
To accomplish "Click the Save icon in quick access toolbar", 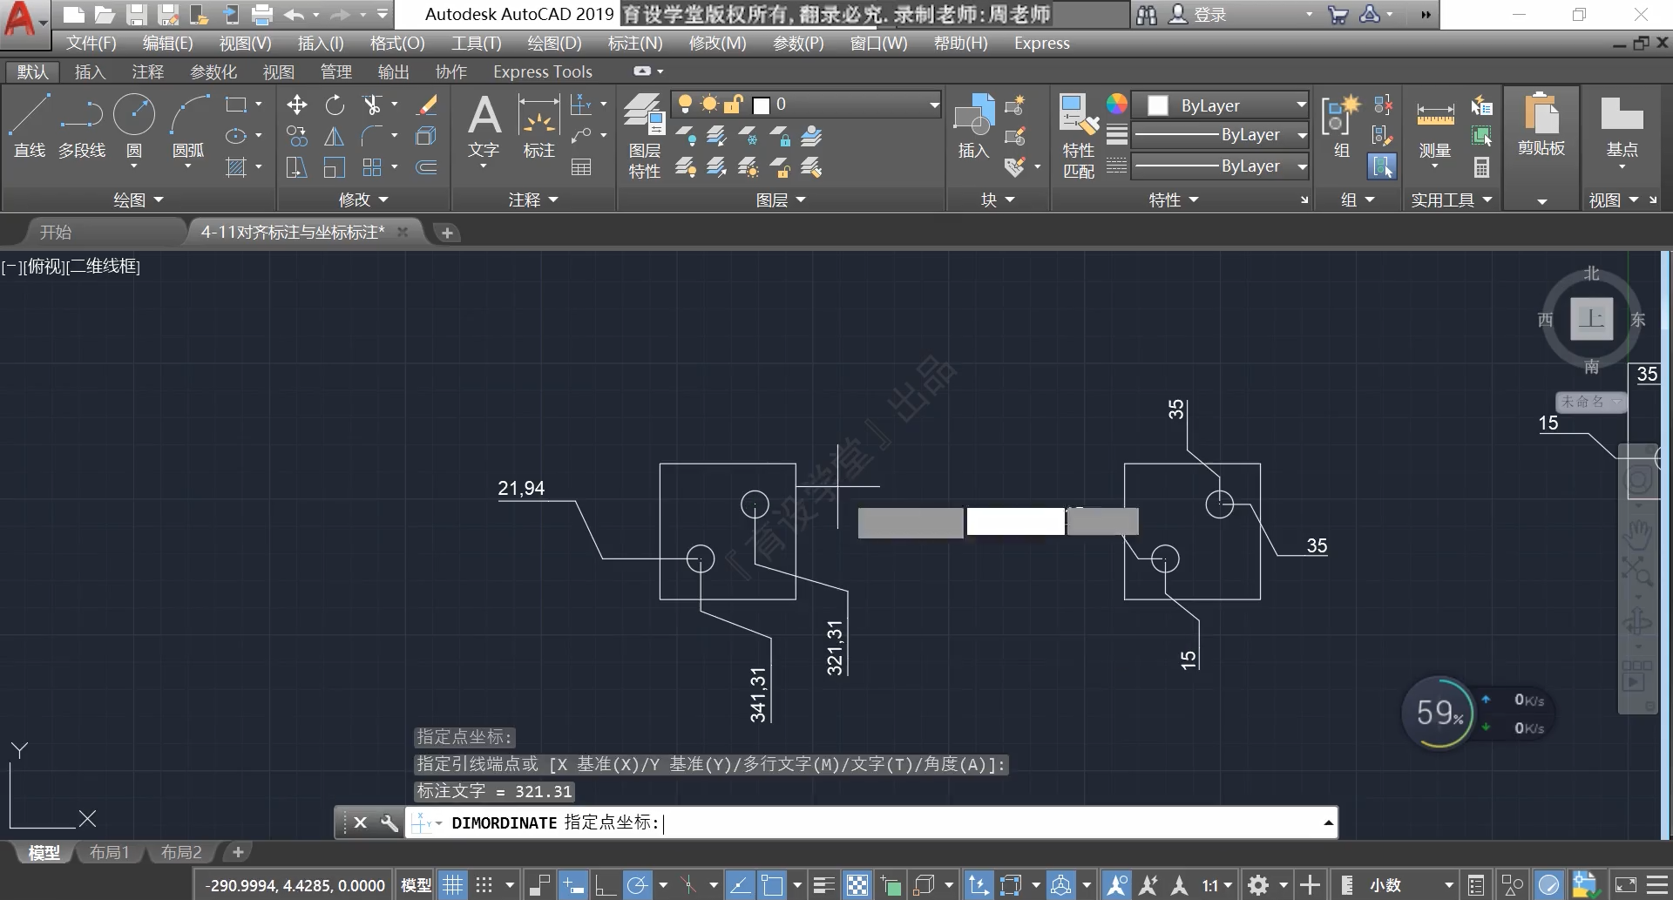I will click(135, 14).
